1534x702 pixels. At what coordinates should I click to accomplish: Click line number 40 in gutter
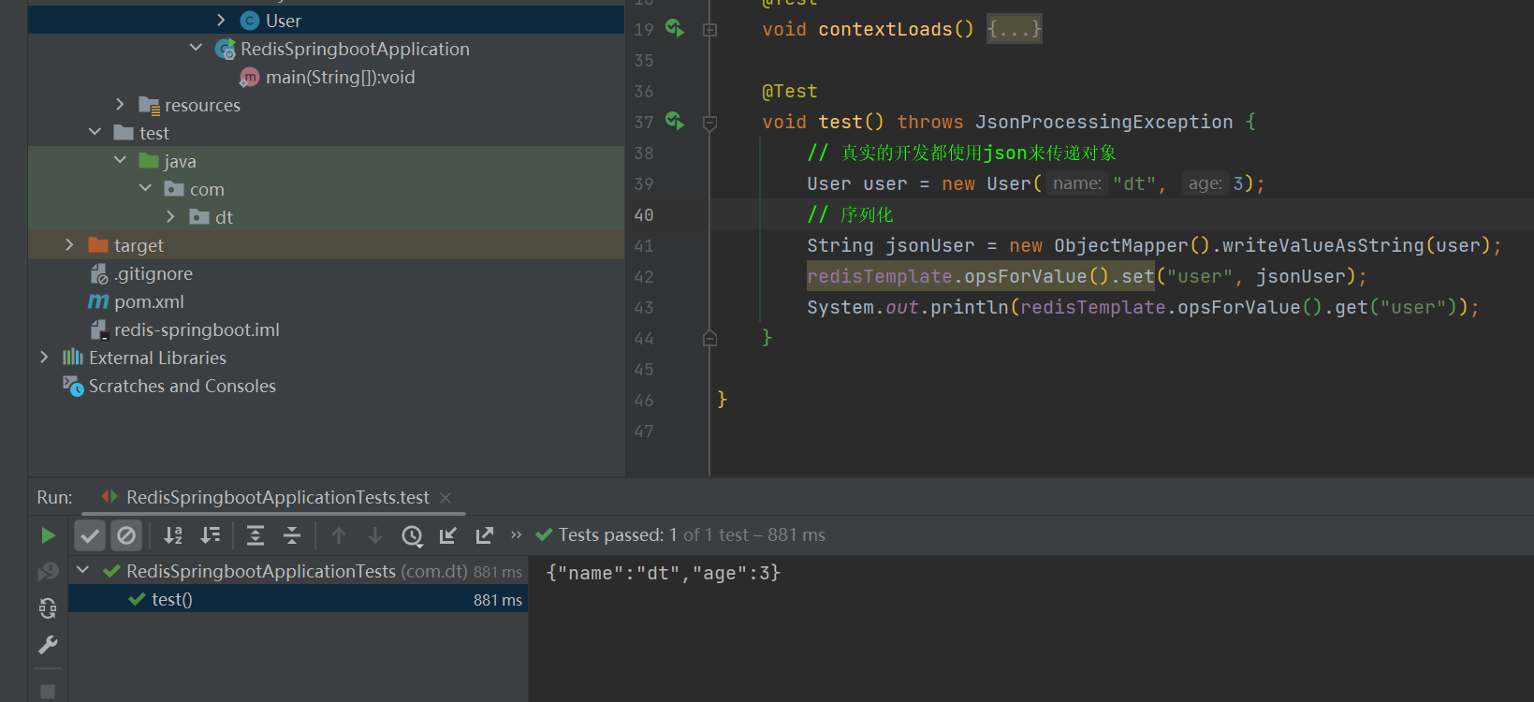click(x=644, y=214)
